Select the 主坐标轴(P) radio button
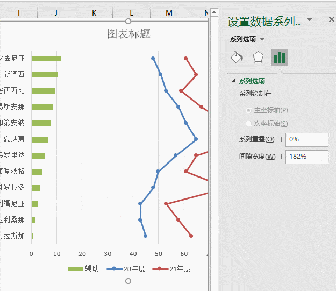This screenshot has width=336, height=291. (248, 110)
